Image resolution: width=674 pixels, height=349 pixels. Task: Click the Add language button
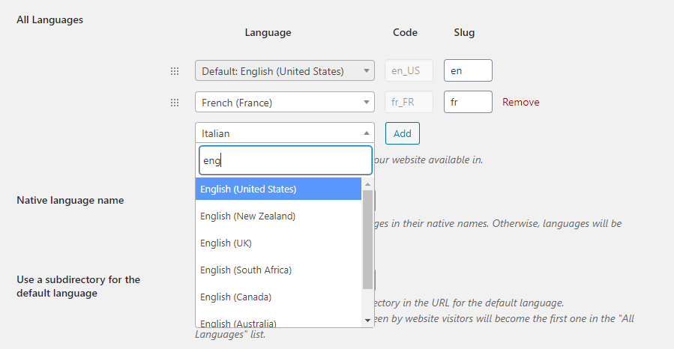click(x=403, y=133)
